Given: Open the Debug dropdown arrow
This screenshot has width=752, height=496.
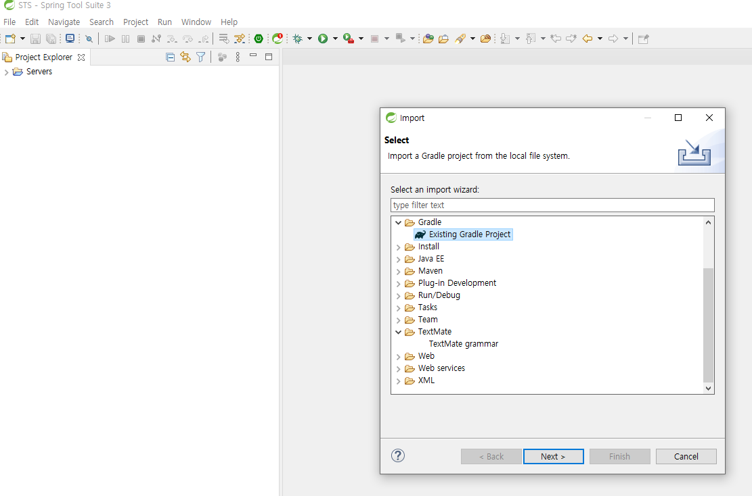Looking at the screenshot, I should point(309,39).
